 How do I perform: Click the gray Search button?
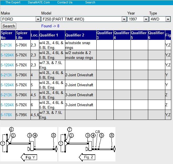(9, 26)
